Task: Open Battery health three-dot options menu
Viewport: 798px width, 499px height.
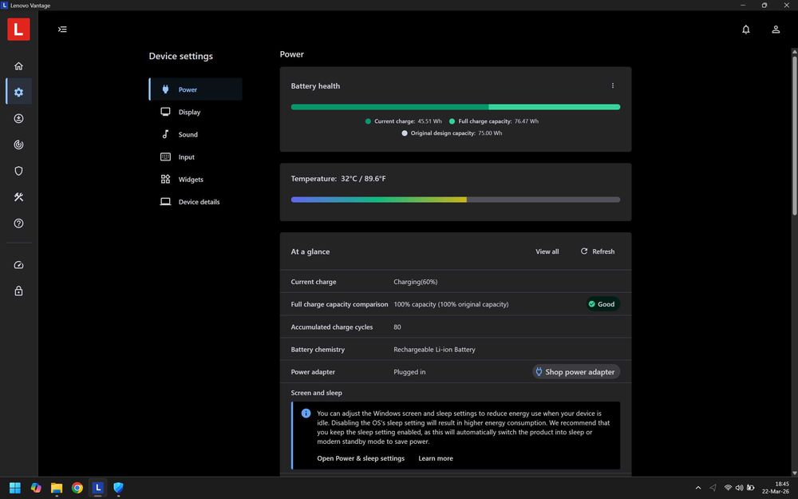Action: click(x=613, y=85)
